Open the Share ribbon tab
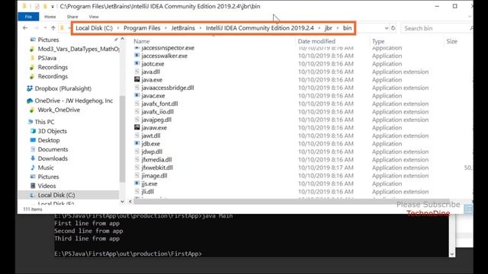Viewport: 488px width, 274px height. [x=72, y=17]
